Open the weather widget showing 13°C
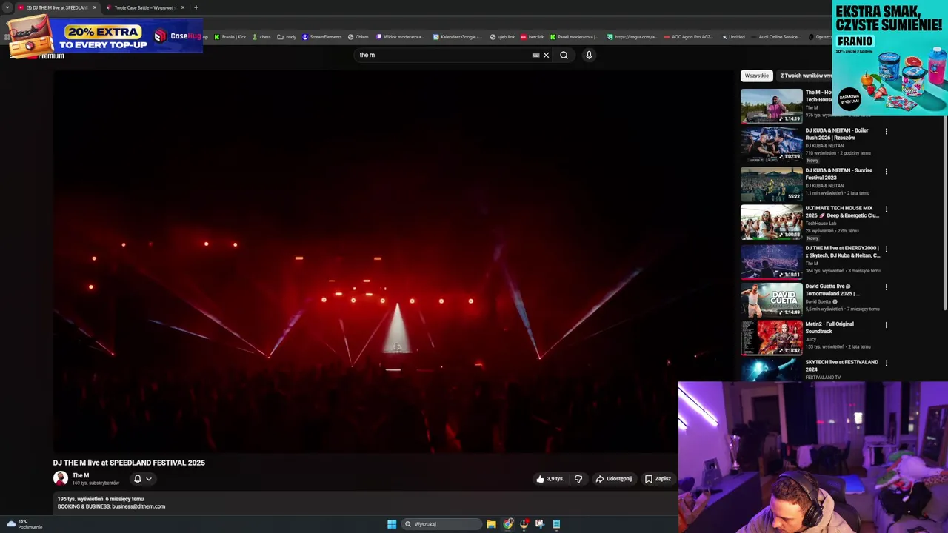948x533 pixels. coord(24,524)
